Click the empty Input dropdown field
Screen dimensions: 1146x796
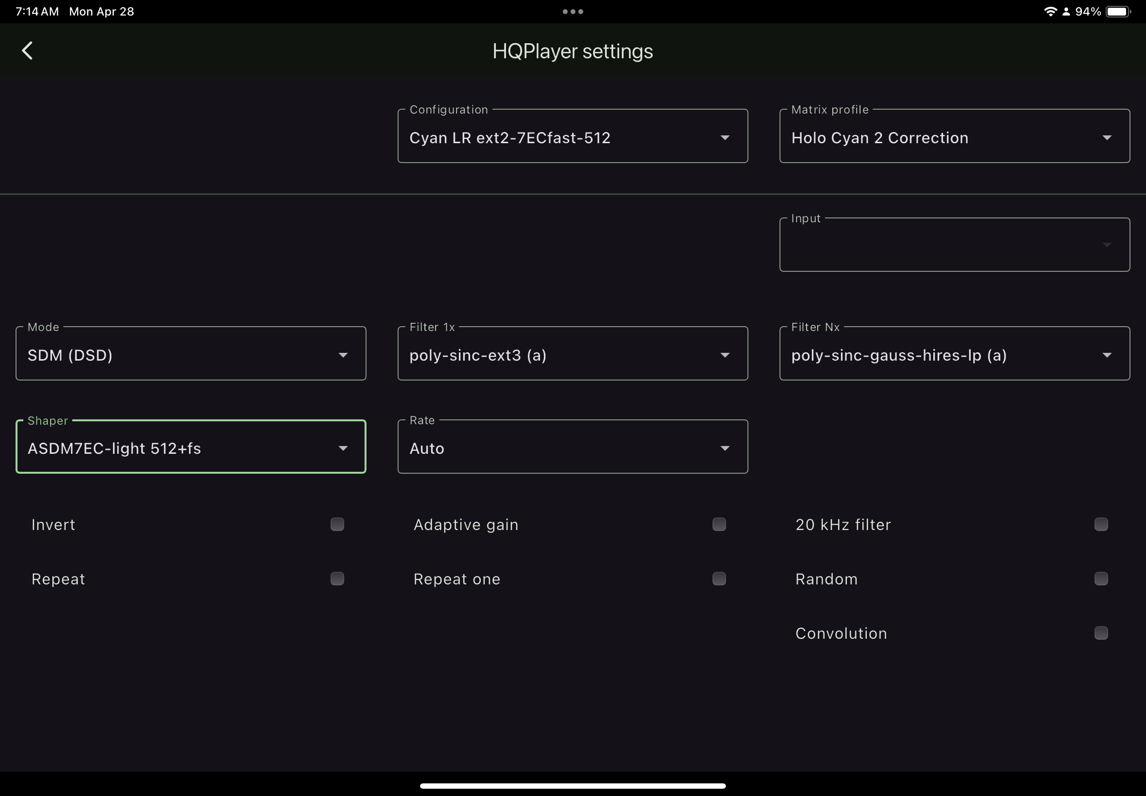coord(954,246)
